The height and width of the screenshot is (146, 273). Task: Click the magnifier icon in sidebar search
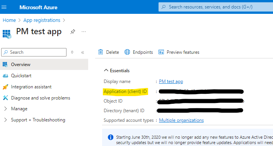(x=6, y=52)
